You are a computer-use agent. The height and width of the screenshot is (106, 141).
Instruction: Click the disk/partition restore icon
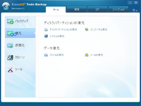coord(46,29)
